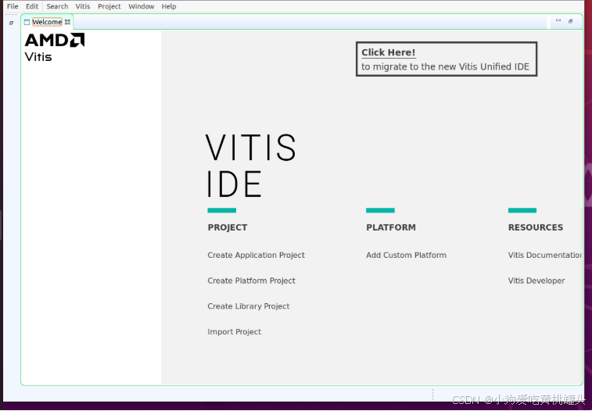Open the Project menu
The width and height of the screenshot is (592, 411).
109,6
